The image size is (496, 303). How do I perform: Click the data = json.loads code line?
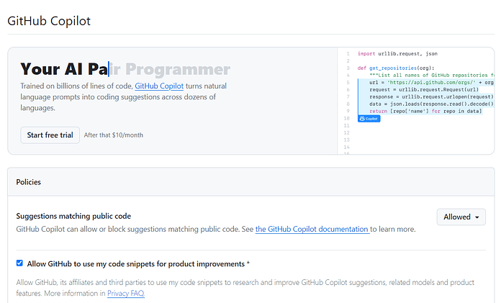[431, 104]
